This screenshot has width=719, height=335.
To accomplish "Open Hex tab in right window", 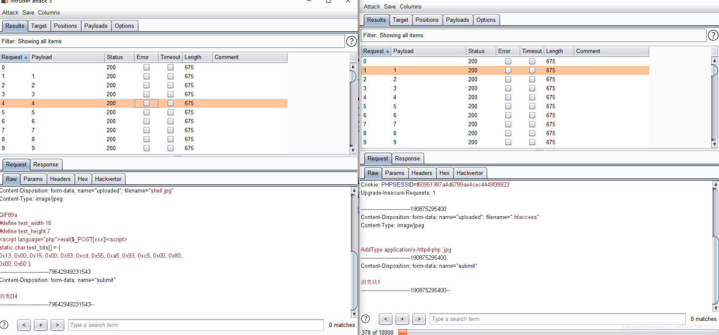I will (x=445, y=173).
